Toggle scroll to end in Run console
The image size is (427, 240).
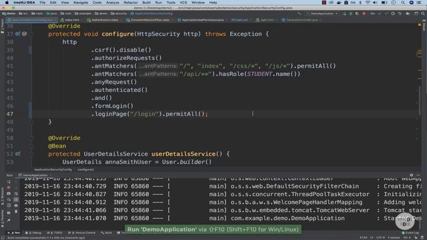pyautogui.click(x=16, y=199)
